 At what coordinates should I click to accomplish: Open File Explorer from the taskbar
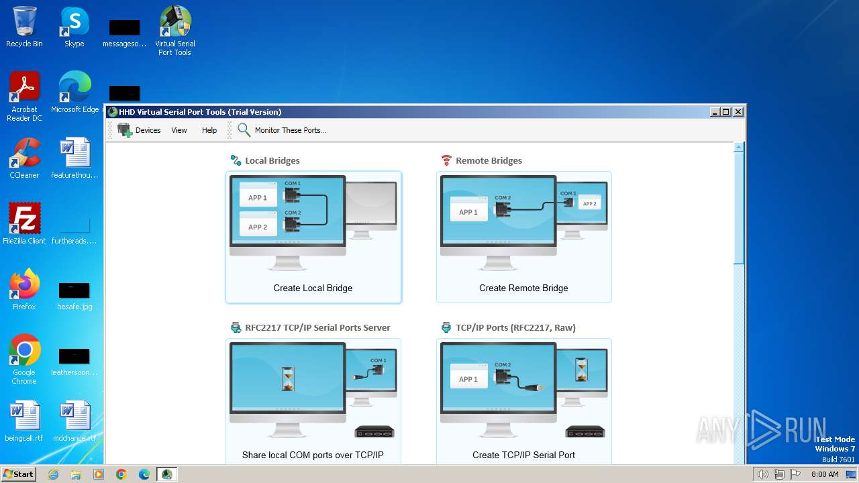point(76,474)
